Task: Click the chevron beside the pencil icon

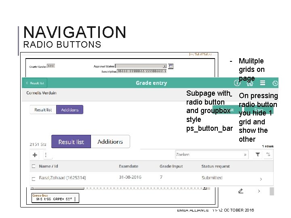Action: pos(259,191)
